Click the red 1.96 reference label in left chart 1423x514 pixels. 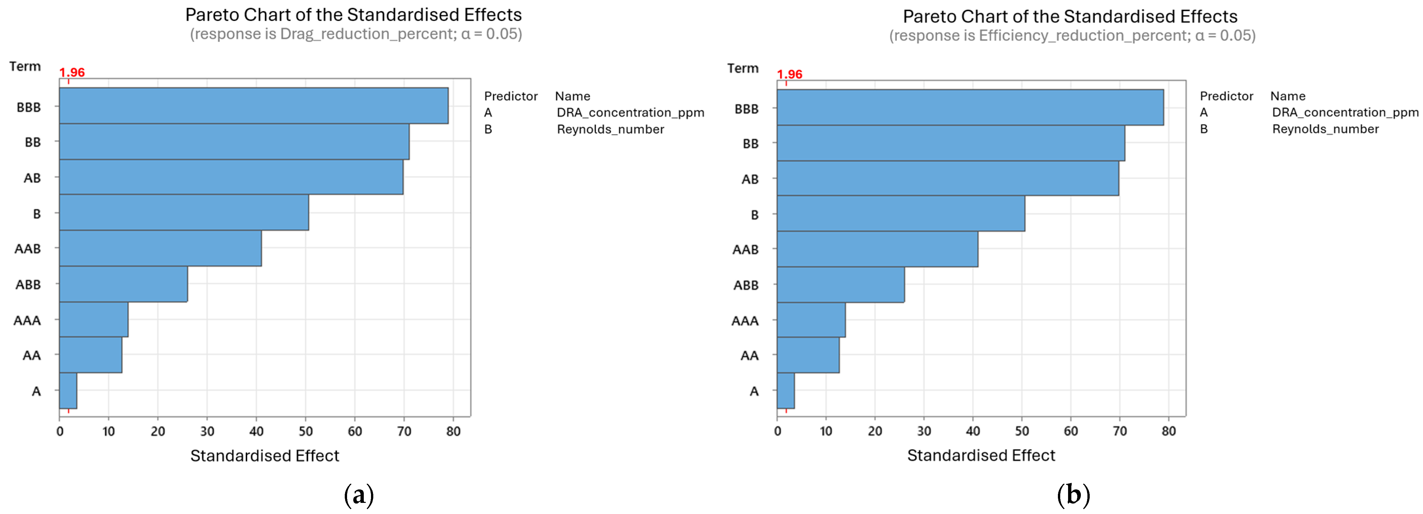(72, 72)
